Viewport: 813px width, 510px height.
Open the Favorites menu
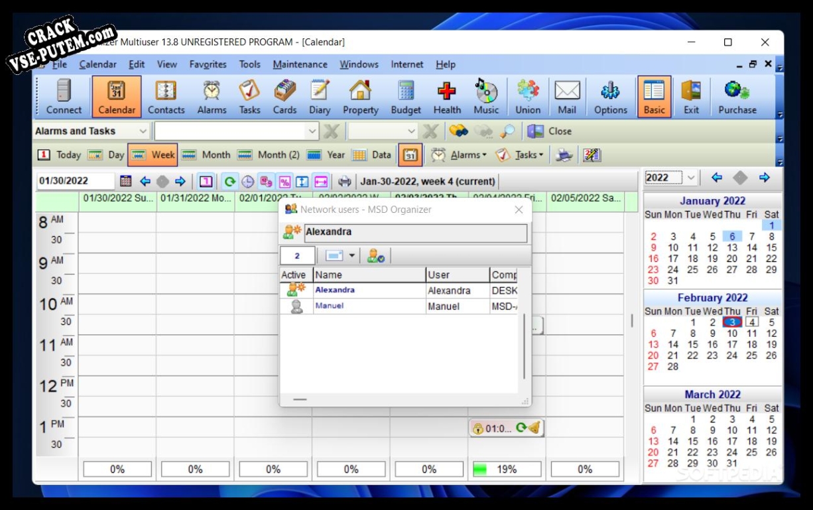tap(208, 64)
